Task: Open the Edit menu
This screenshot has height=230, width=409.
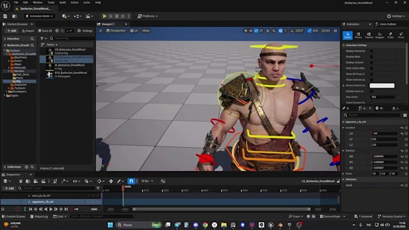Action: click(25, 2)
